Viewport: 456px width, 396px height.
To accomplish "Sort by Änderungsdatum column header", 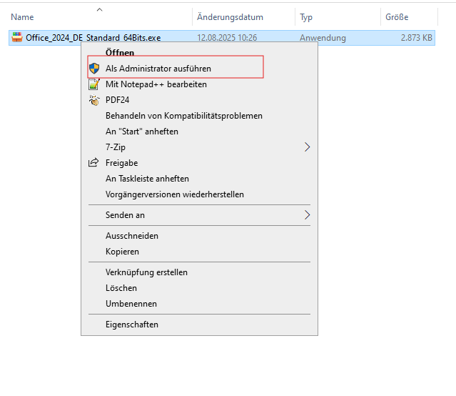I will click(x=230, y=16).
